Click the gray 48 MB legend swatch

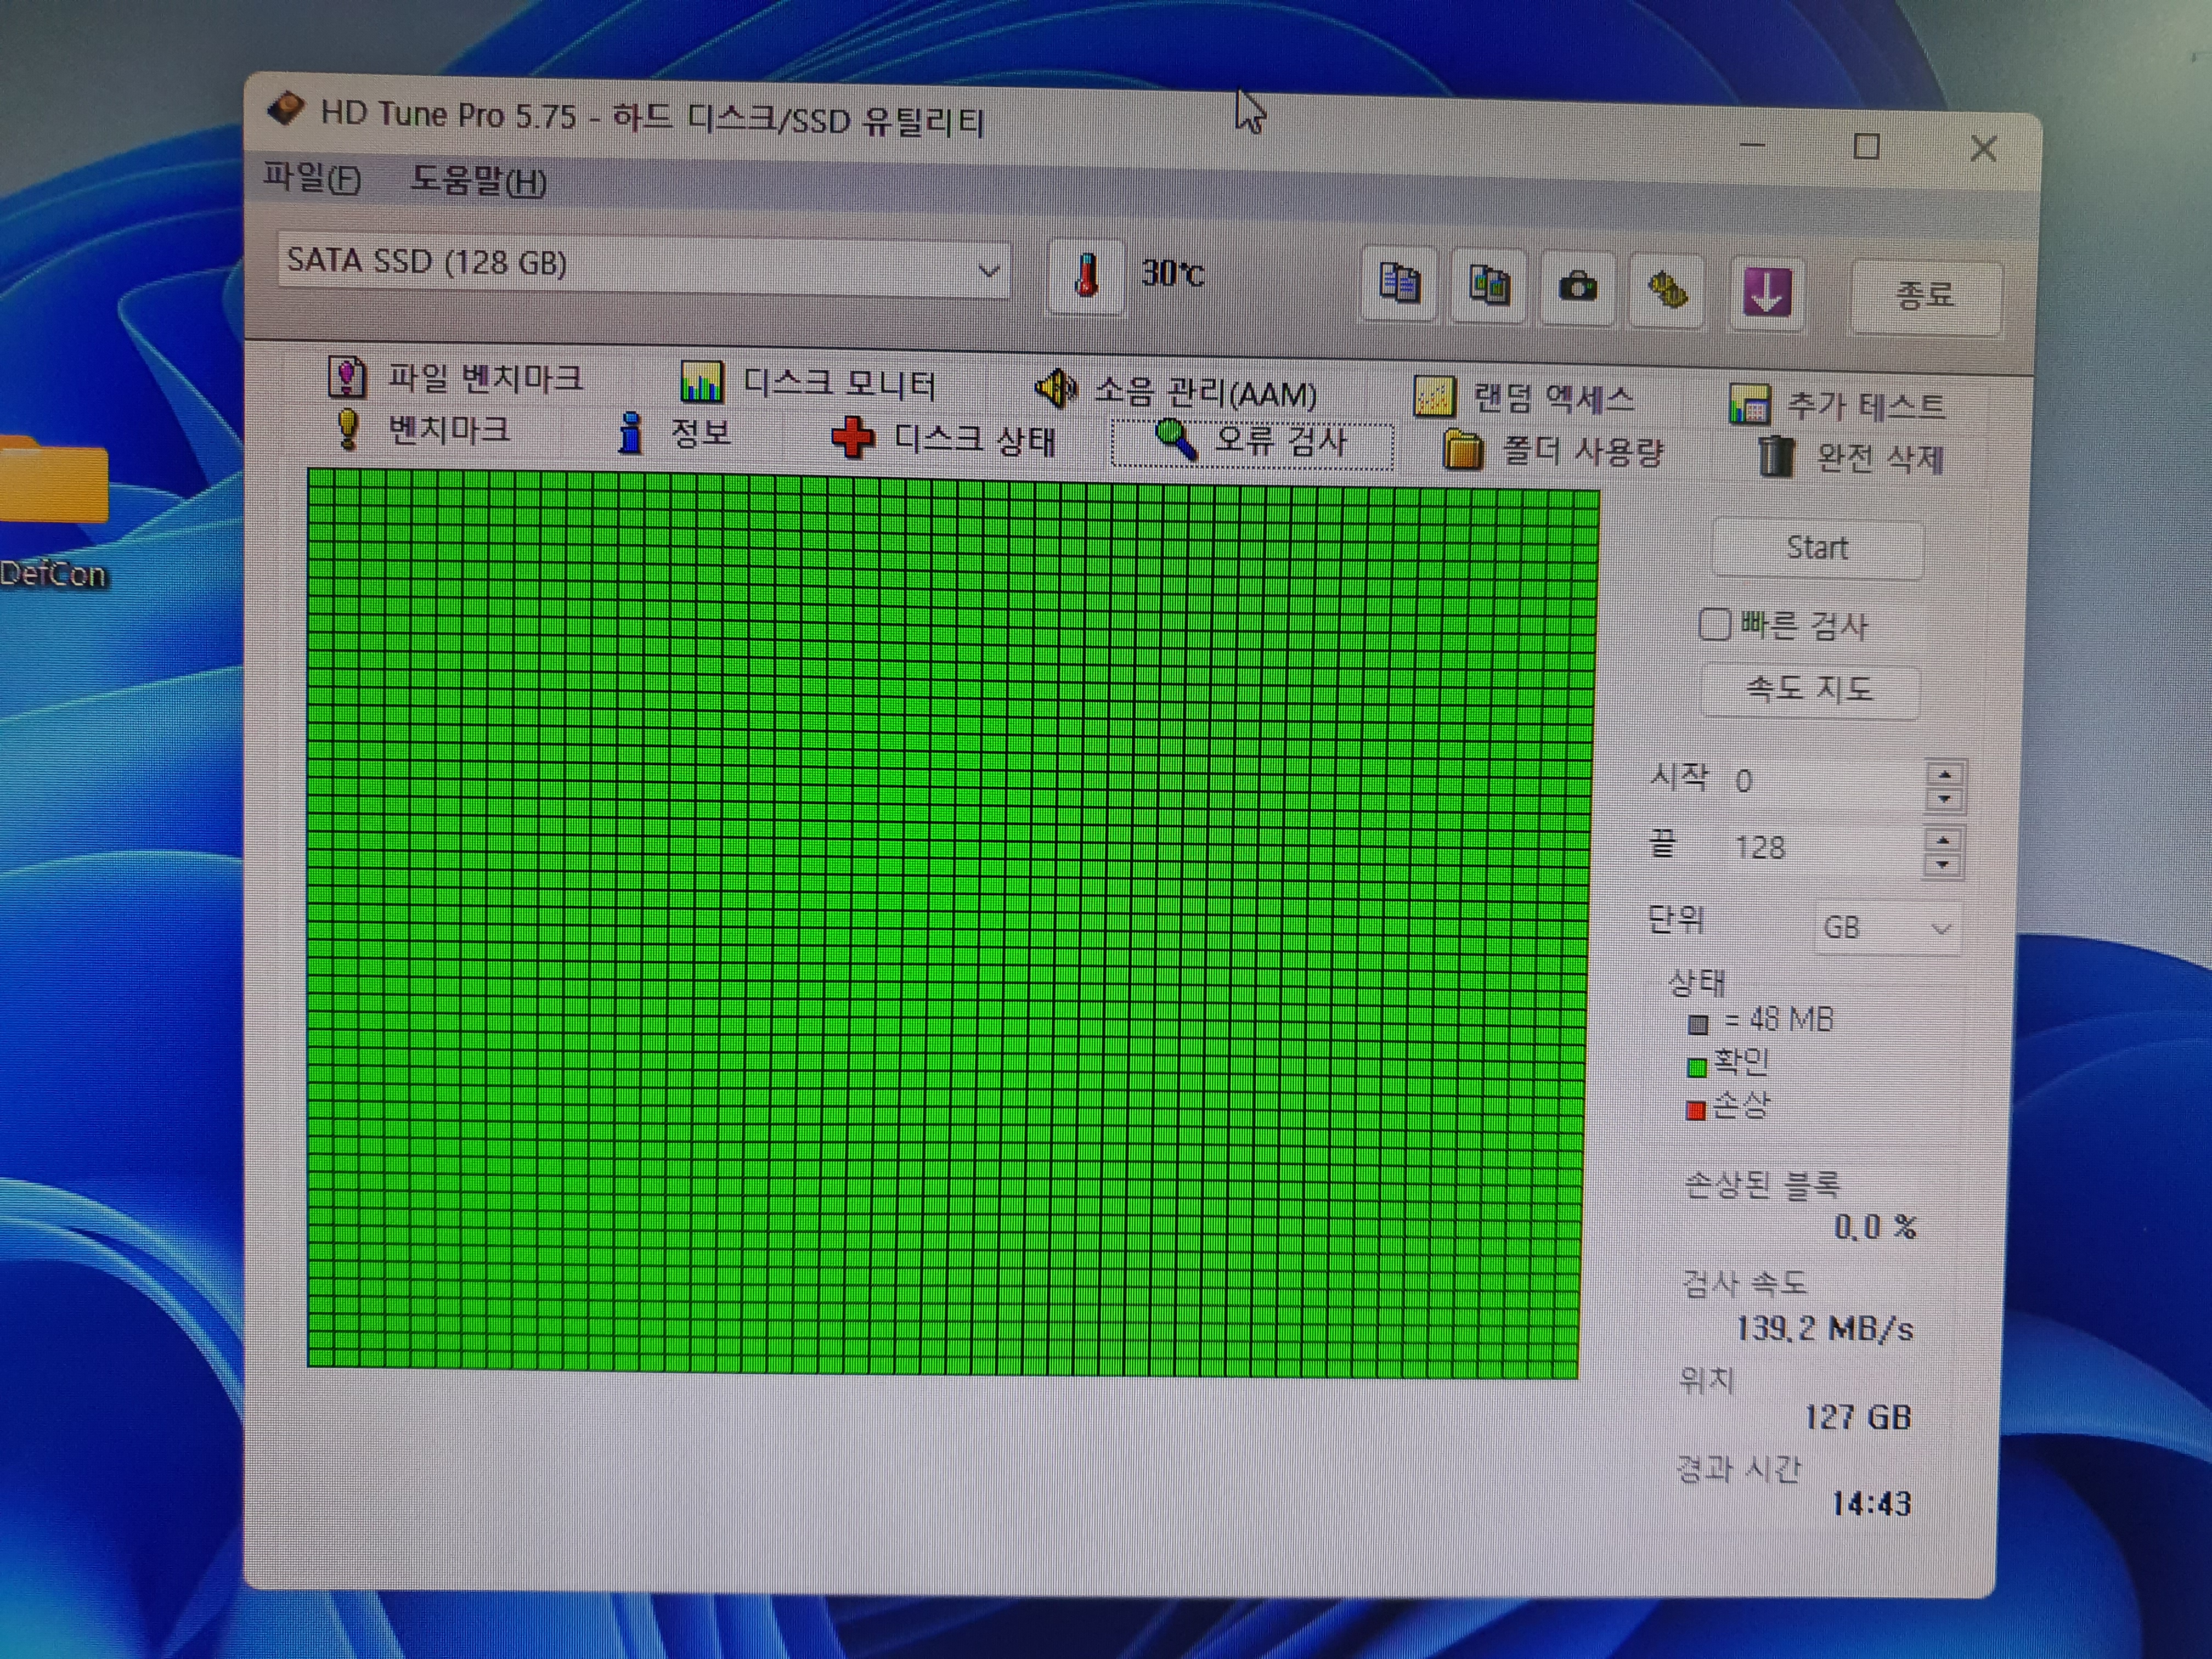tap(1697, 1024)
